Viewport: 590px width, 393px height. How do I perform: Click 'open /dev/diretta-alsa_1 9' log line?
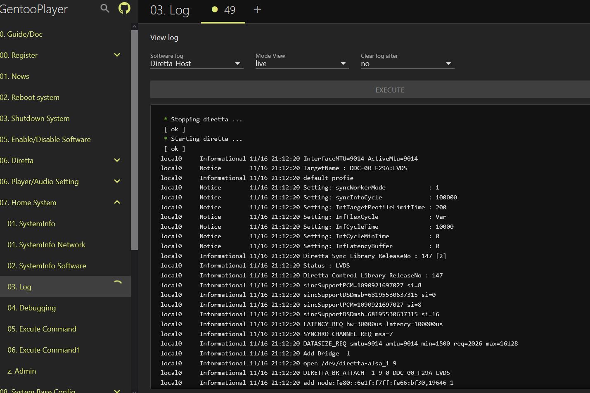coord(350,363)
